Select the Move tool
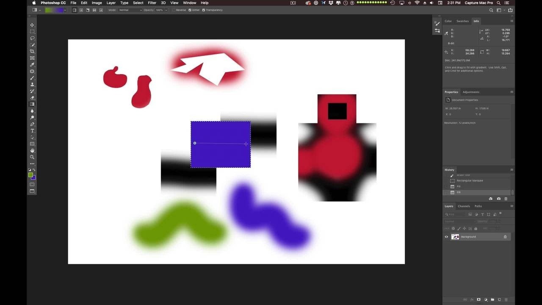 32,25
